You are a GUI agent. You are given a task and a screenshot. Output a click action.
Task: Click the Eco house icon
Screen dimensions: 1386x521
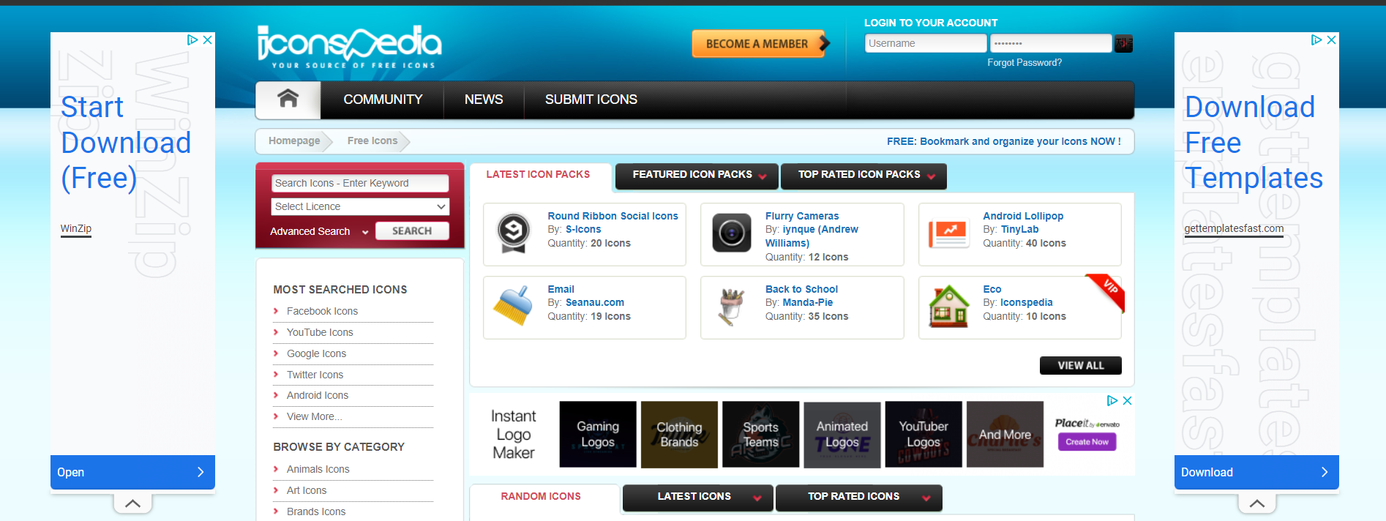pos(949,306)
